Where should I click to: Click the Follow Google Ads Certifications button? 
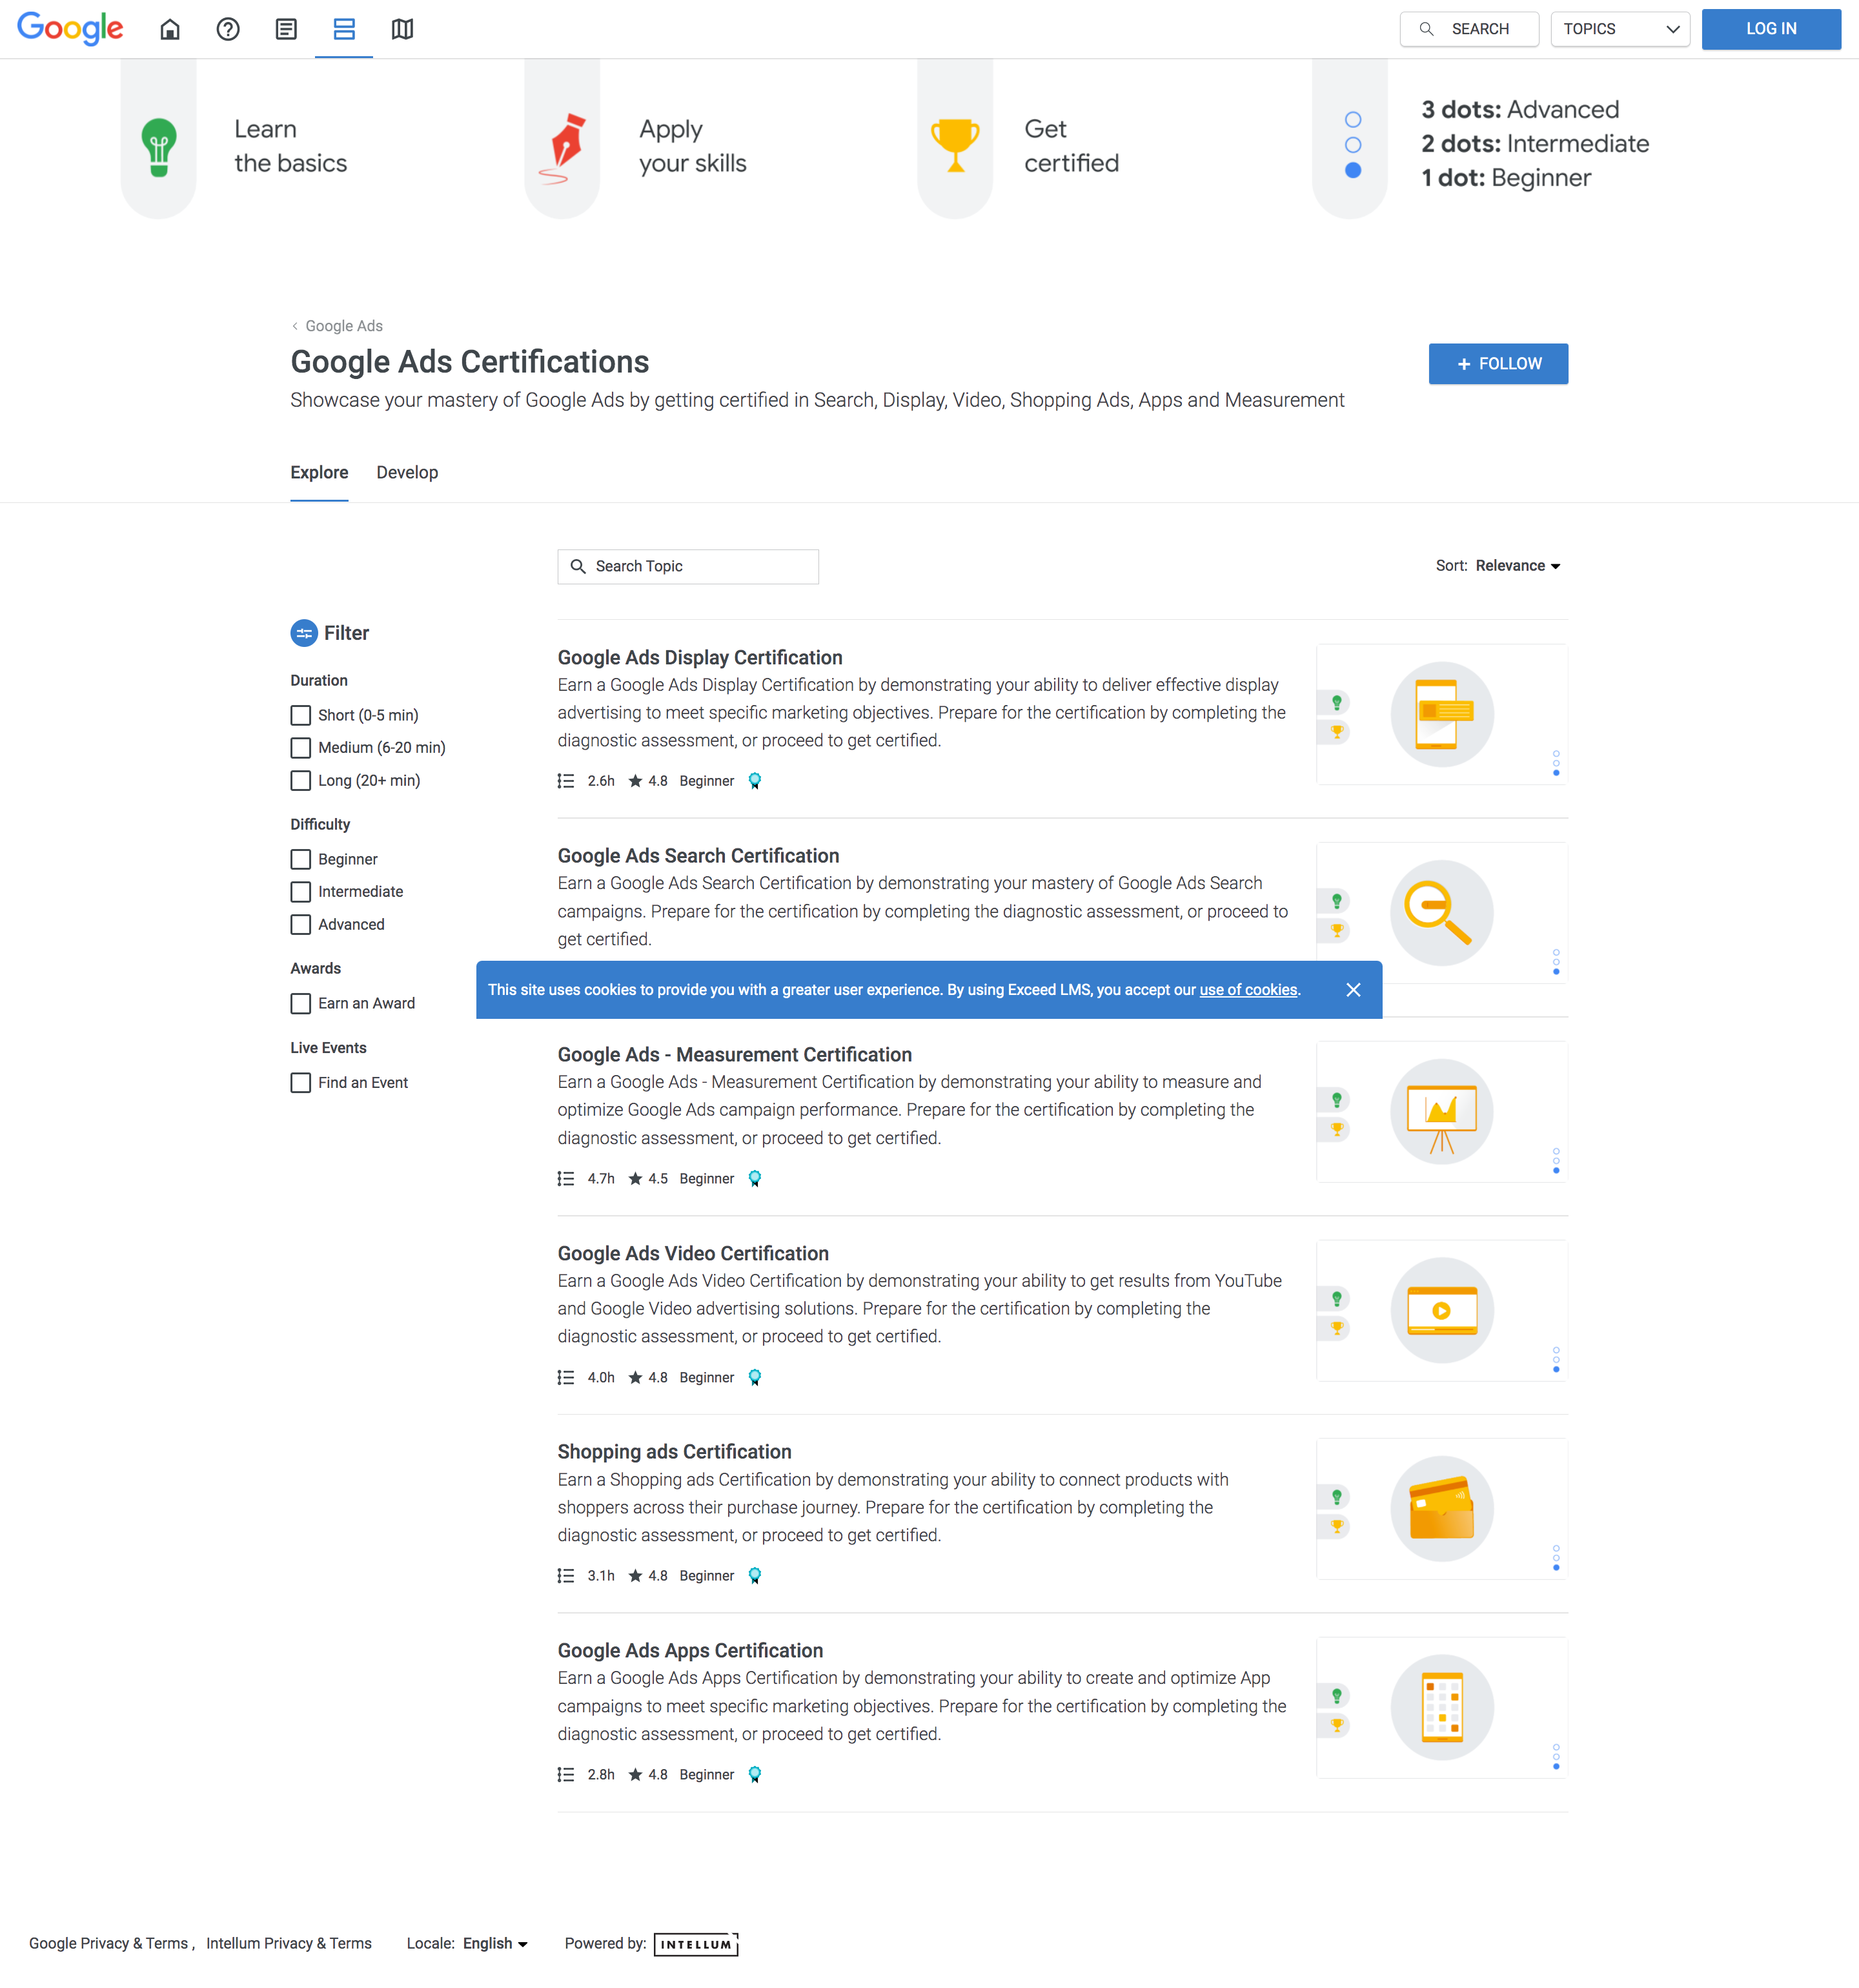(x=1498, y=364)
